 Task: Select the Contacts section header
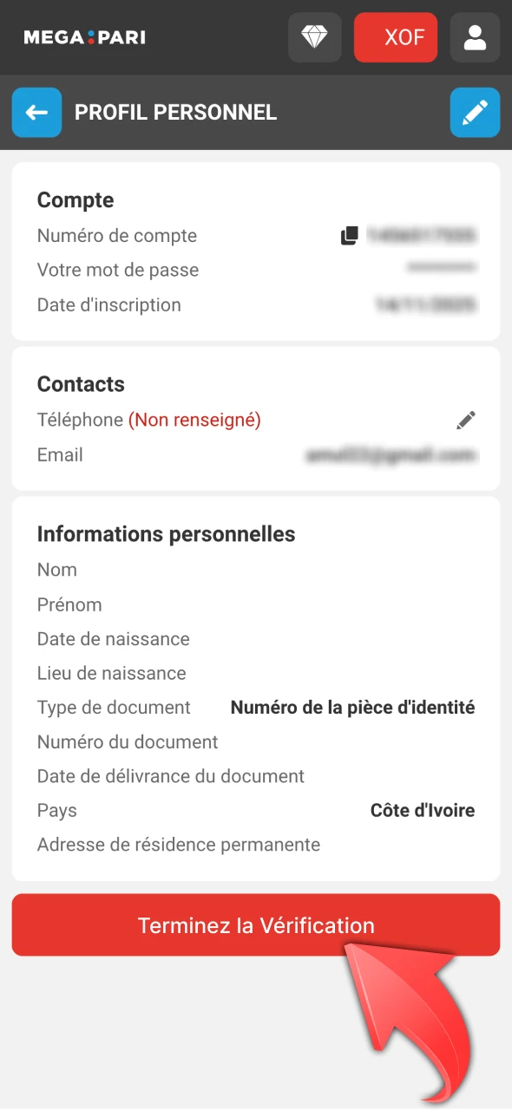click(x=81, y=384)
